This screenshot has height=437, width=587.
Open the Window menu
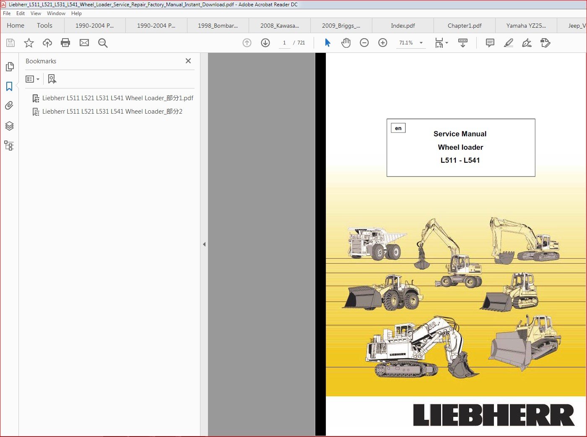(56, 13)
